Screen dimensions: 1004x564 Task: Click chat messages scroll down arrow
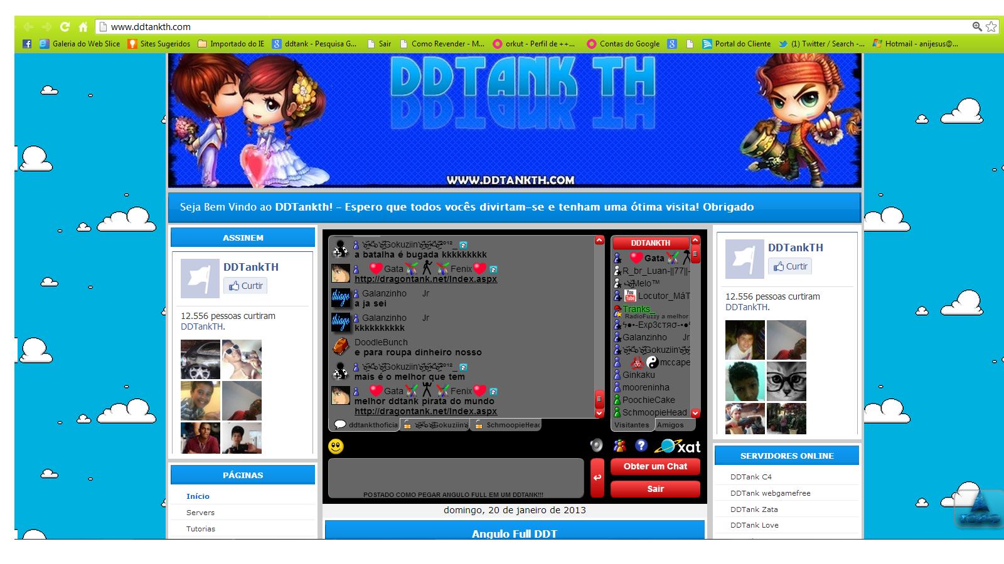(599, 414)
